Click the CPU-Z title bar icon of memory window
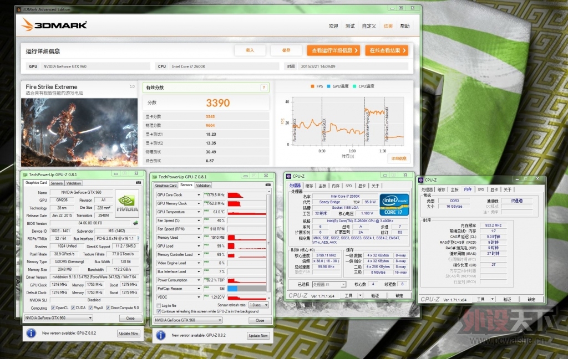 421,180
